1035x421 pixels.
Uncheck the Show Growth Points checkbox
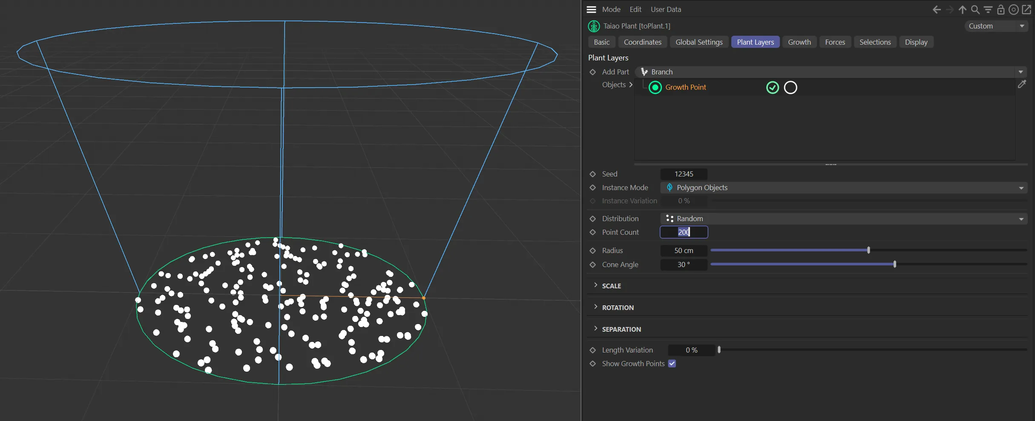(x=672, y=364)
